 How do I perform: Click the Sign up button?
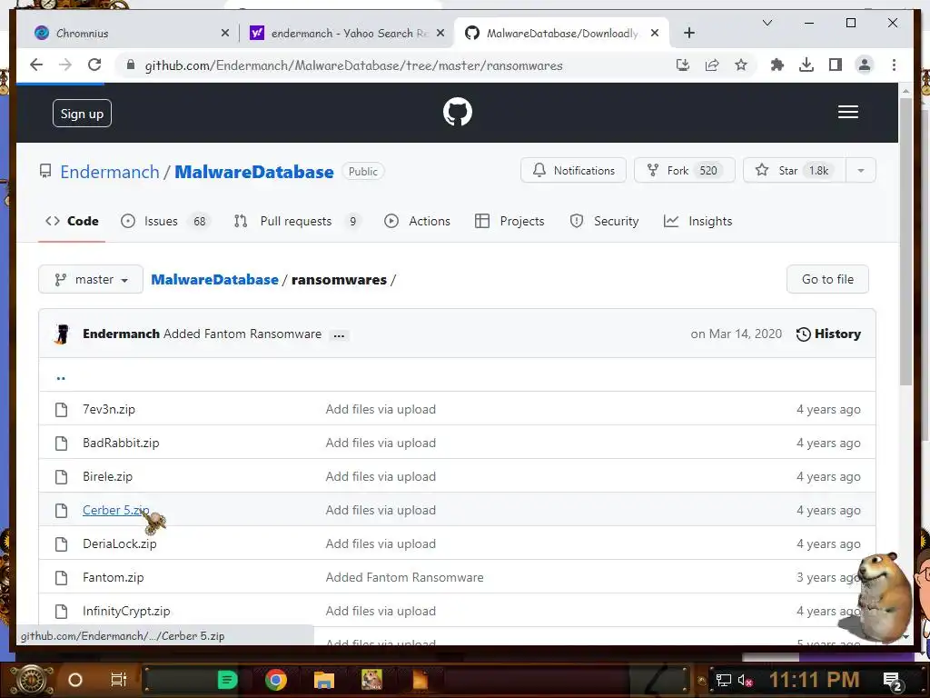(82, 114)
